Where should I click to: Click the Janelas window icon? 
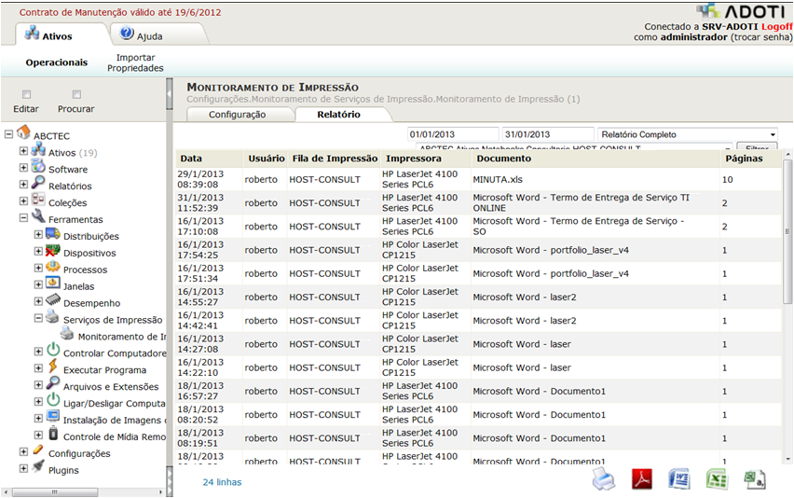click(x=53, y=284)
